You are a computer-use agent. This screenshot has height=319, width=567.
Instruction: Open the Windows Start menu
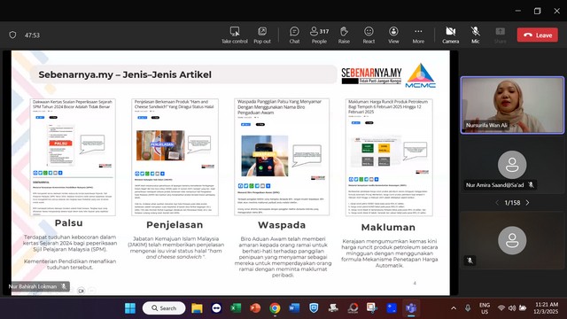[130, 308]
